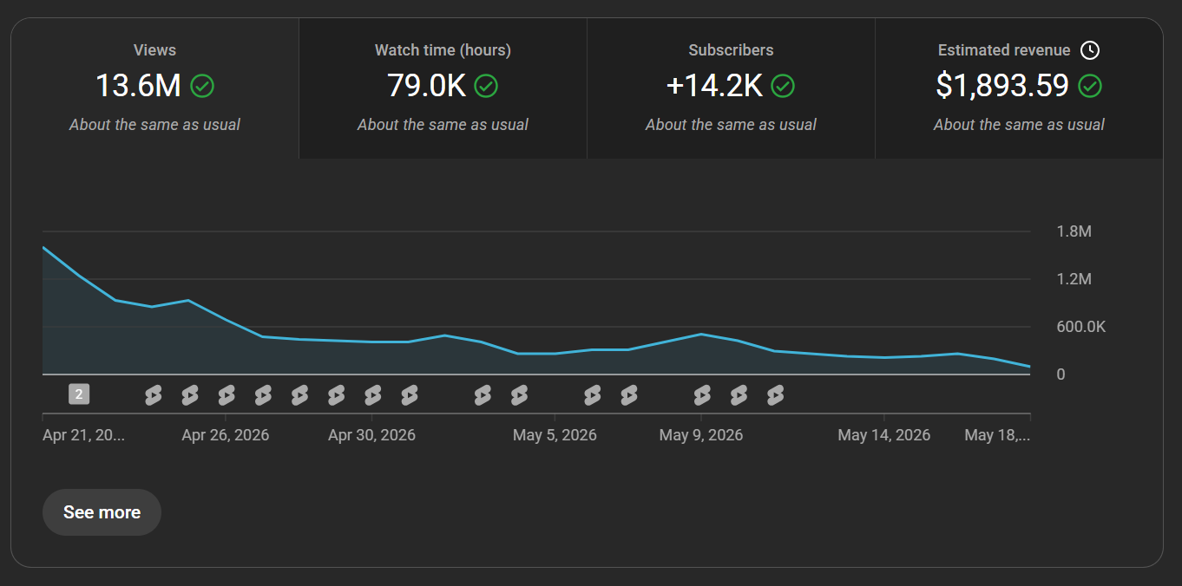Click the 'Apr 26, 2026' date label
1182x586 pixels.
point(226,435)
